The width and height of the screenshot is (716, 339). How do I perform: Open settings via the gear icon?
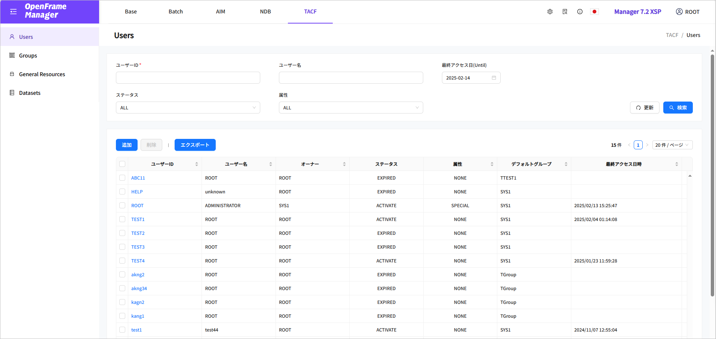[550, 12]
